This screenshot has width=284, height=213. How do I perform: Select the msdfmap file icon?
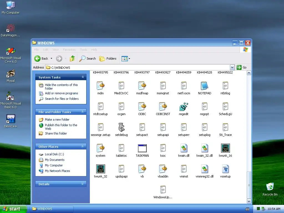(x=142, y=86)
